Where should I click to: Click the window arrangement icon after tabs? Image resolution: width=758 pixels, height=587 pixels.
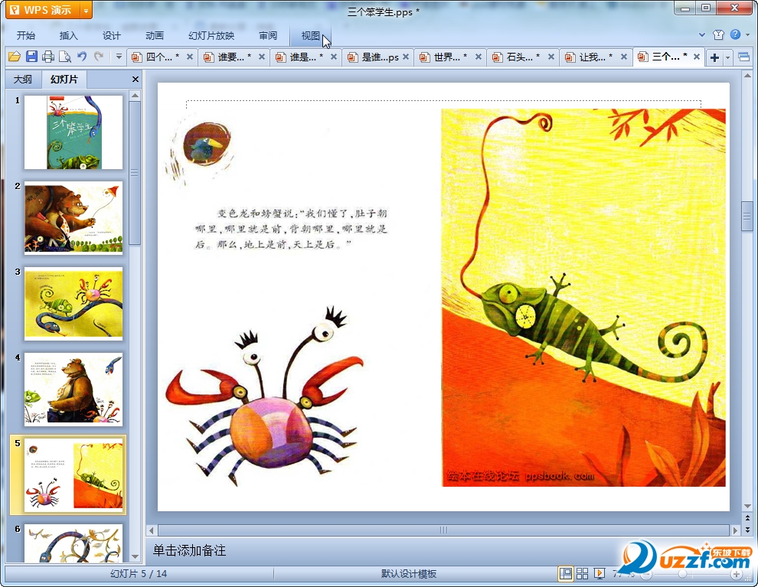click(744, 57)
